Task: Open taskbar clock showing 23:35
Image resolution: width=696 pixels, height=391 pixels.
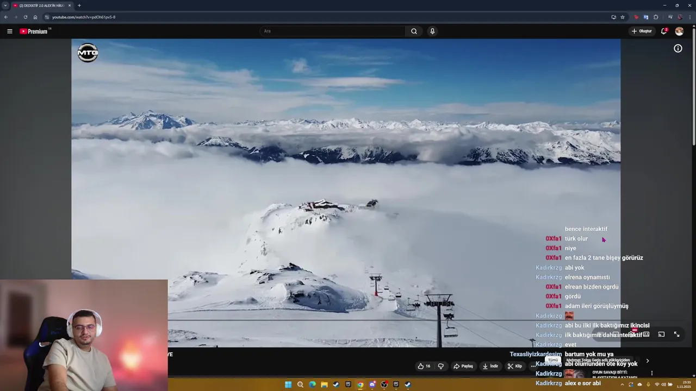Action: click(683, 384)
